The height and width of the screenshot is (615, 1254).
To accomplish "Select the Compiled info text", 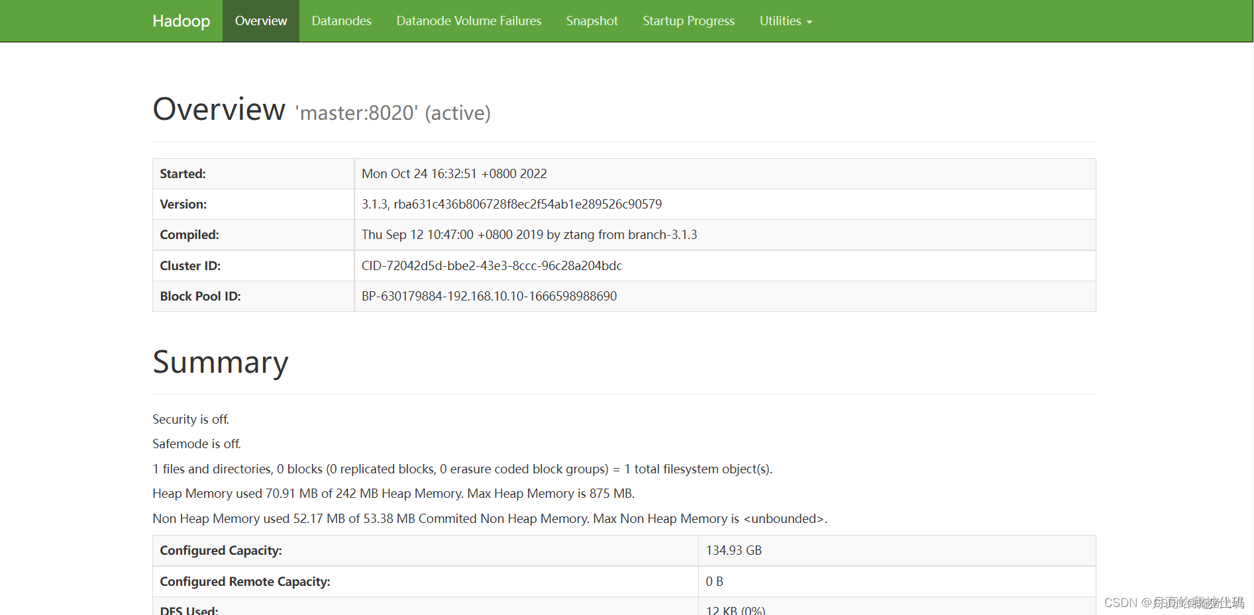I will tap(529, 234).
